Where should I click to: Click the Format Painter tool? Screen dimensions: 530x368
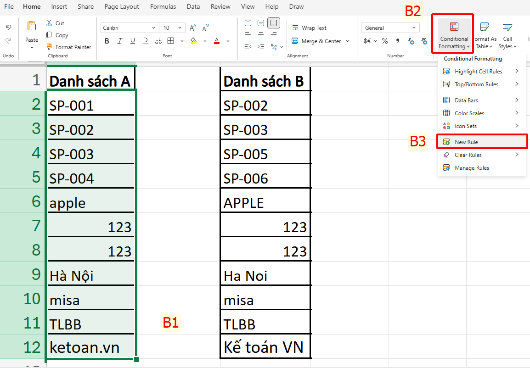pyautogui.click(x=69, y=47)
